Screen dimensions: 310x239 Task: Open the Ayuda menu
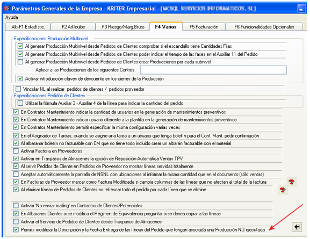point(12,17)
